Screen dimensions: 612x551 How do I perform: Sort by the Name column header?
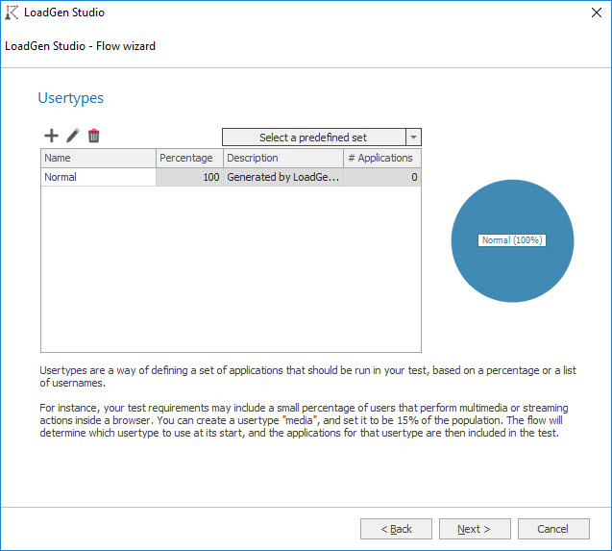98,158
